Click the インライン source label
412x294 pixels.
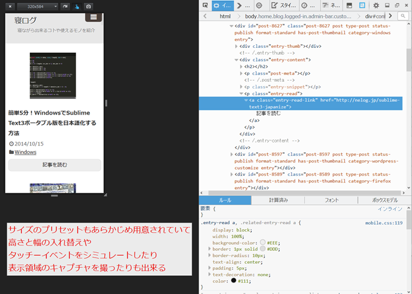(x=390, y=209)
